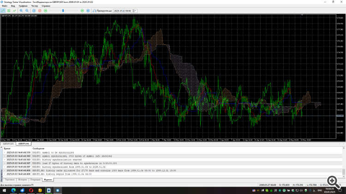Click the journal scrollbar up arrow

pyautogui.click(x=344, y=148)
